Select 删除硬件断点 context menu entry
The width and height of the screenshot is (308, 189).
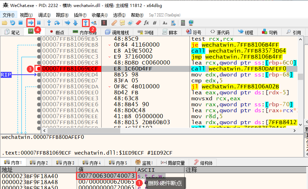[x=165, y=183]
